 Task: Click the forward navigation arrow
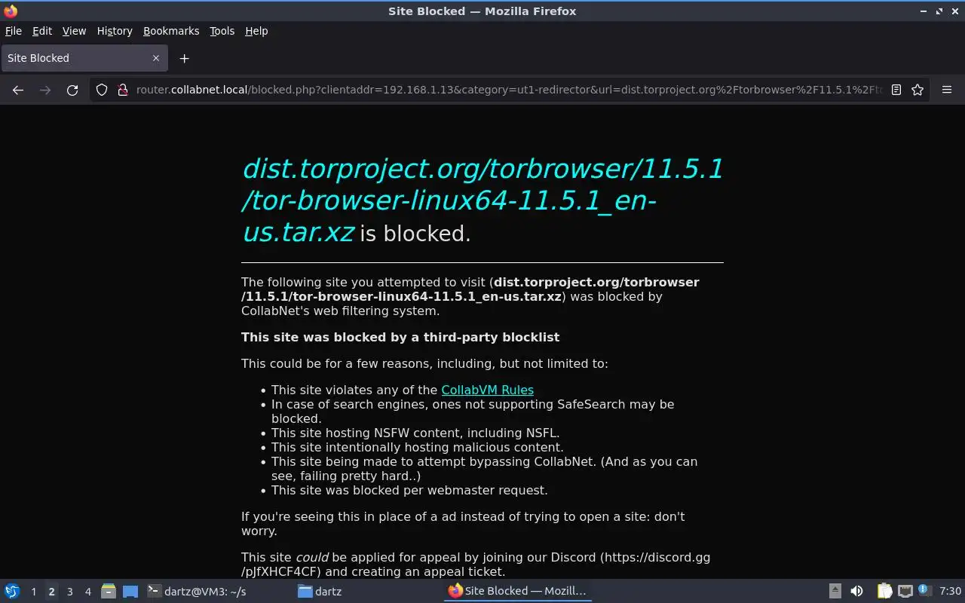pyautogui.click(x=45, y=90)
